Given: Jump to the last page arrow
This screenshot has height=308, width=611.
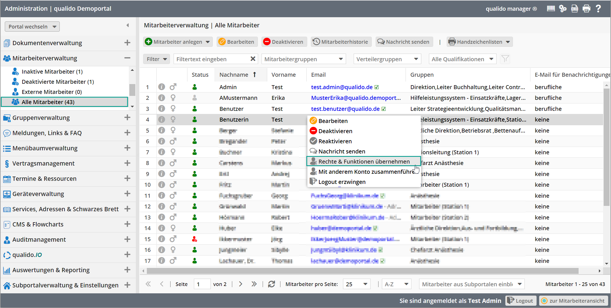Looking at the screenshot, I should pos(254,284).
